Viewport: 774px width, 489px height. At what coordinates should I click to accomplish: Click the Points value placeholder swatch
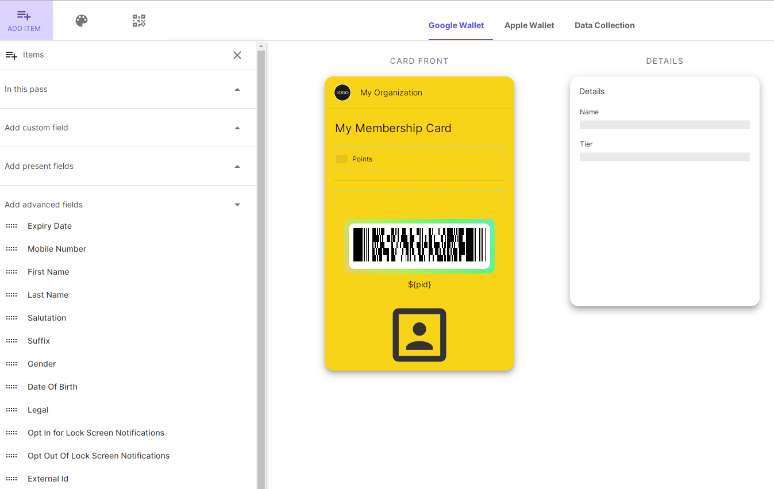342,159
